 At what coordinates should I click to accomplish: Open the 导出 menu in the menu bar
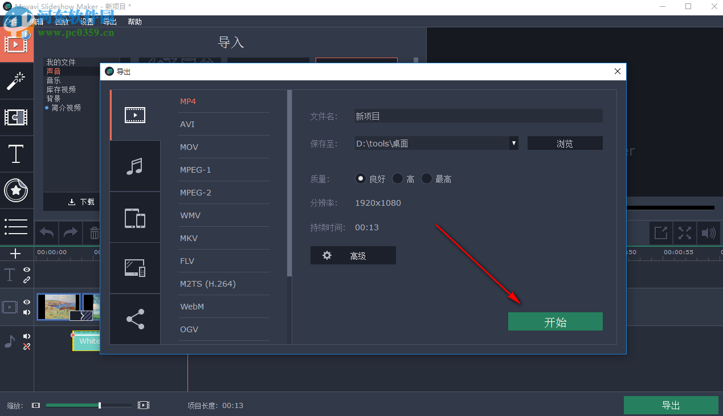pyautogui.click(x=109, y=22)
